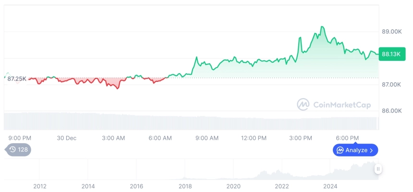
Task: Click the 30 Dec date axis label
Action: (67, 138)
